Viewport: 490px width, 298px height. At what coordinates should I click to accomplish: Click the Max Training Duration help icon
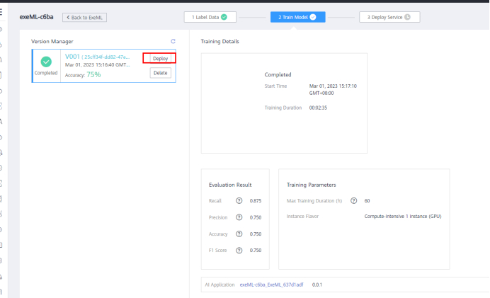pos(353,201)
